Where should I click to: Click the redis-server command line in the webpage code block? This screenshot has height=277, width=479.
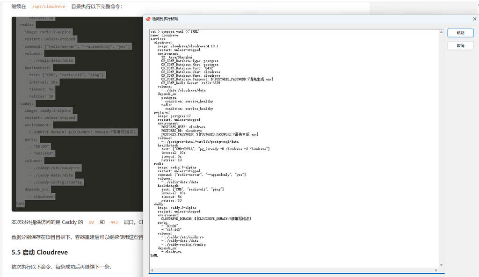pyautogui.click(x=77, y=46)
